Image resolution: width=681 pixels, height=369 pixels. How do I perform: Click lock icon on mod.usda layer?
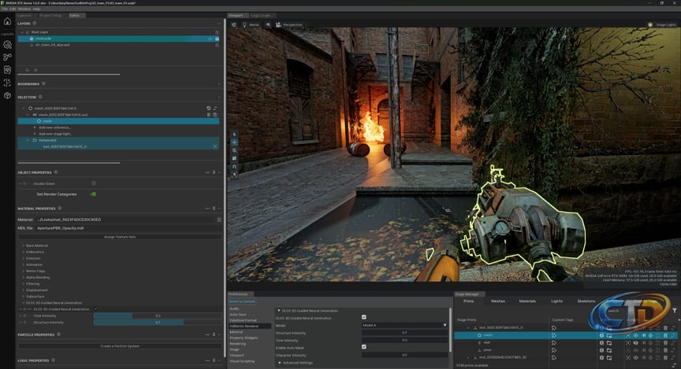tap(218, 39)
